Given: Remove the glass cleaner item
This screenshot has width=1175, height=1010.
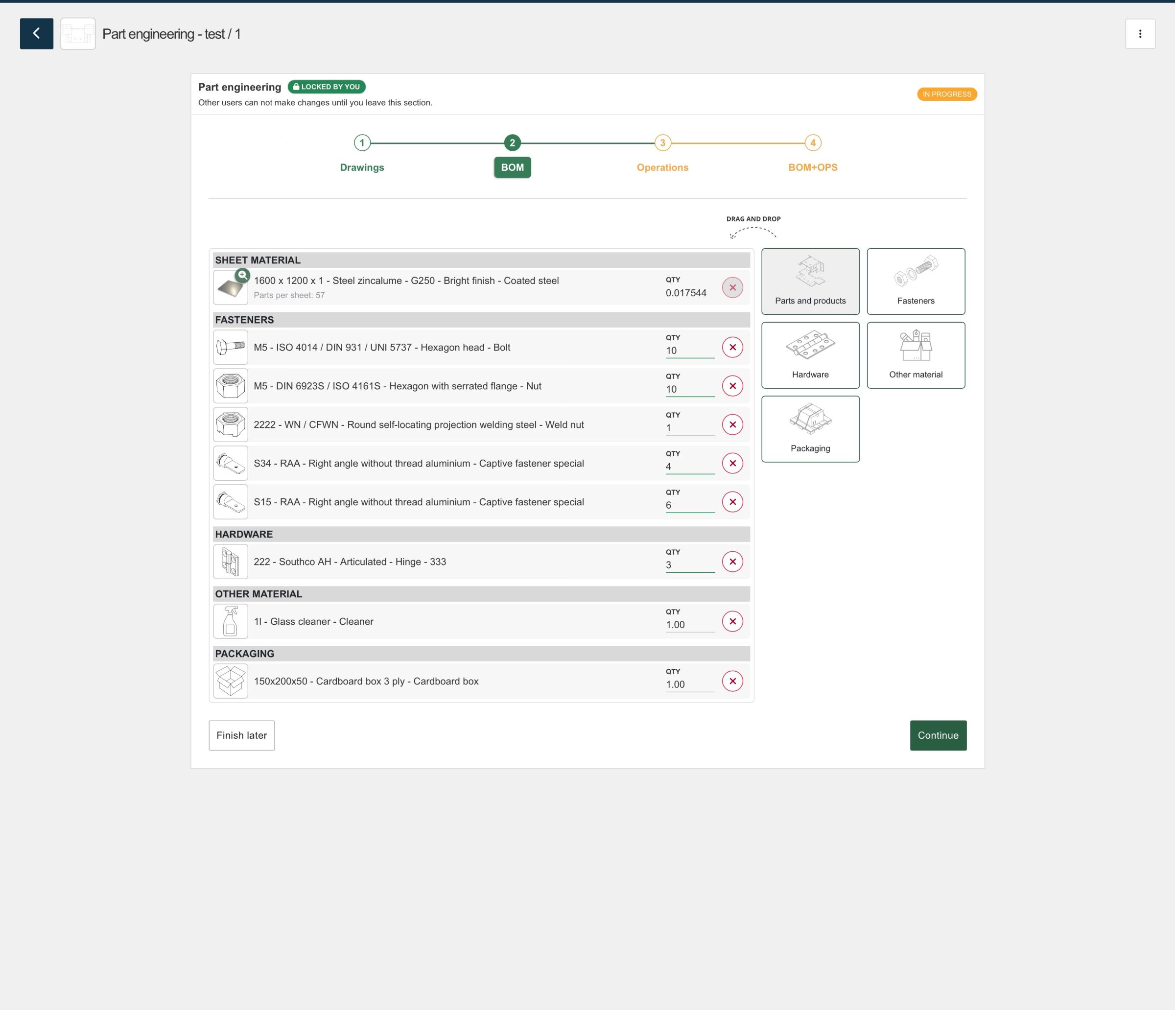Looking at the screenshot, I should [732, 622].
